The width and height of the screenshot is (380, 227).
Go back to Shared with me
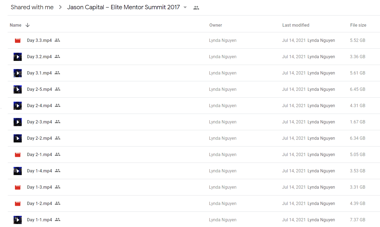[x=32, y=7]
